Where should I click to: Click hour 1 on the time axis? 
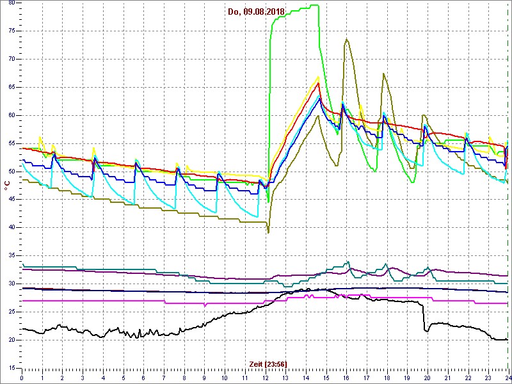[x=42, y=378]
